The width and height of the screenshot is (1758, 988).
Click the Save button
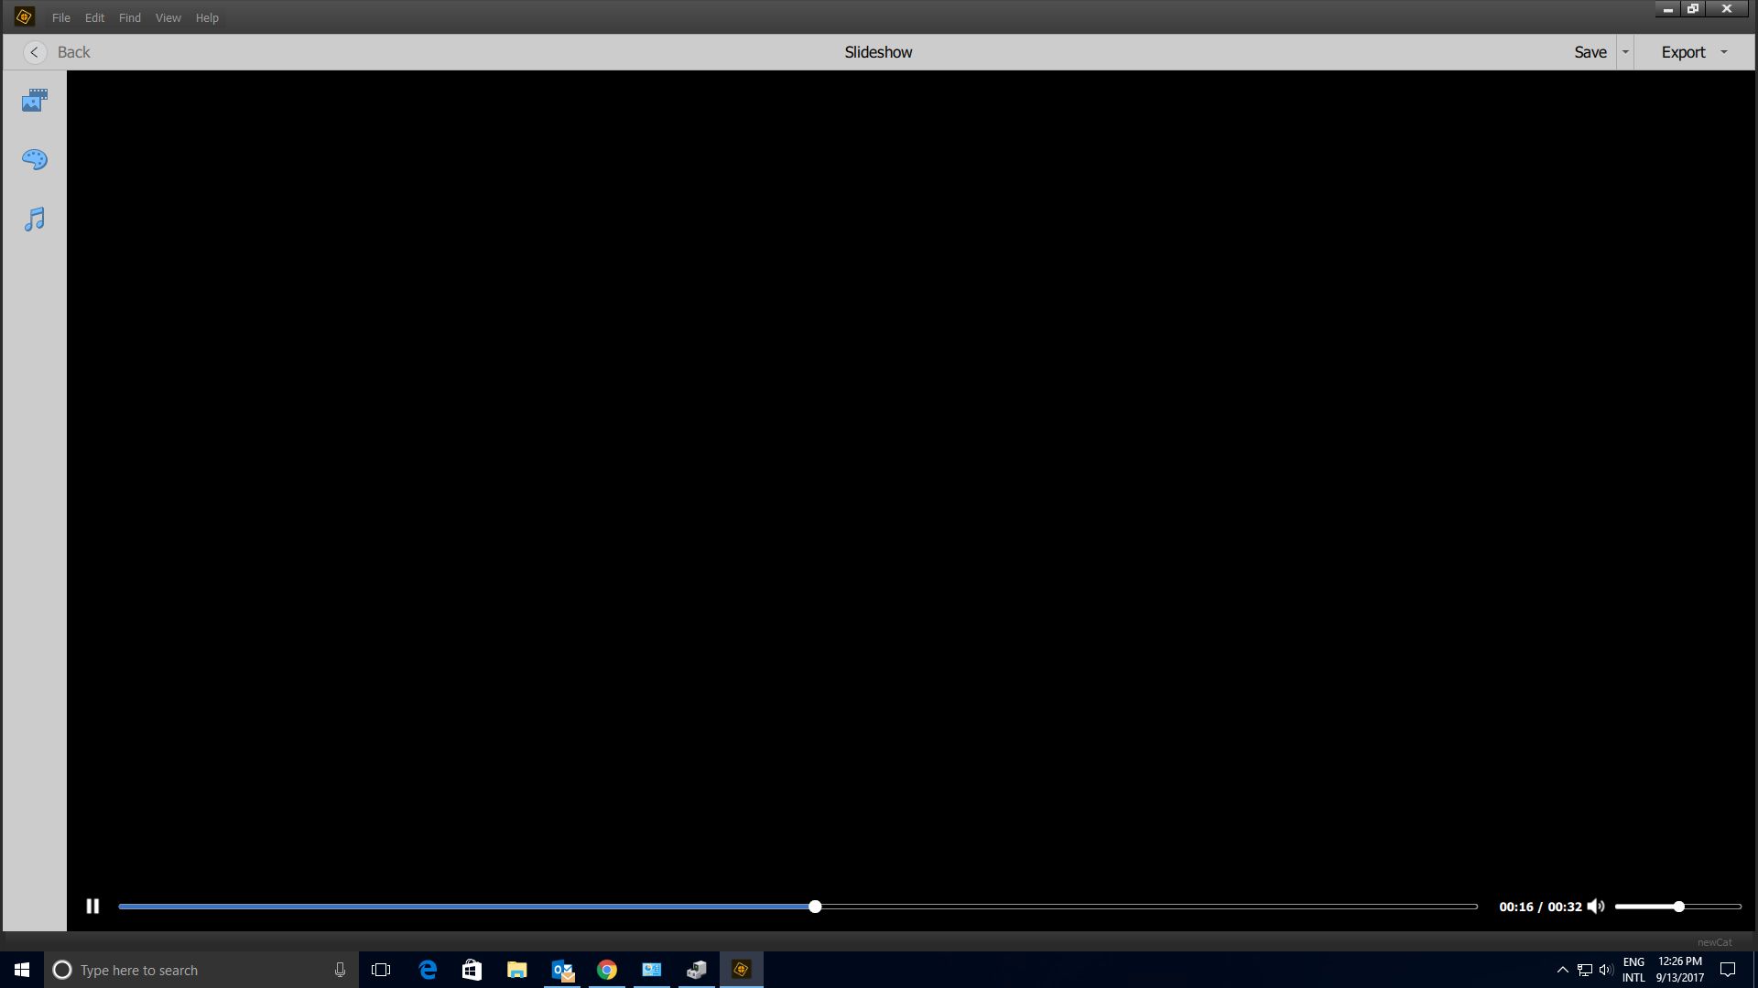coord(1590,52)
